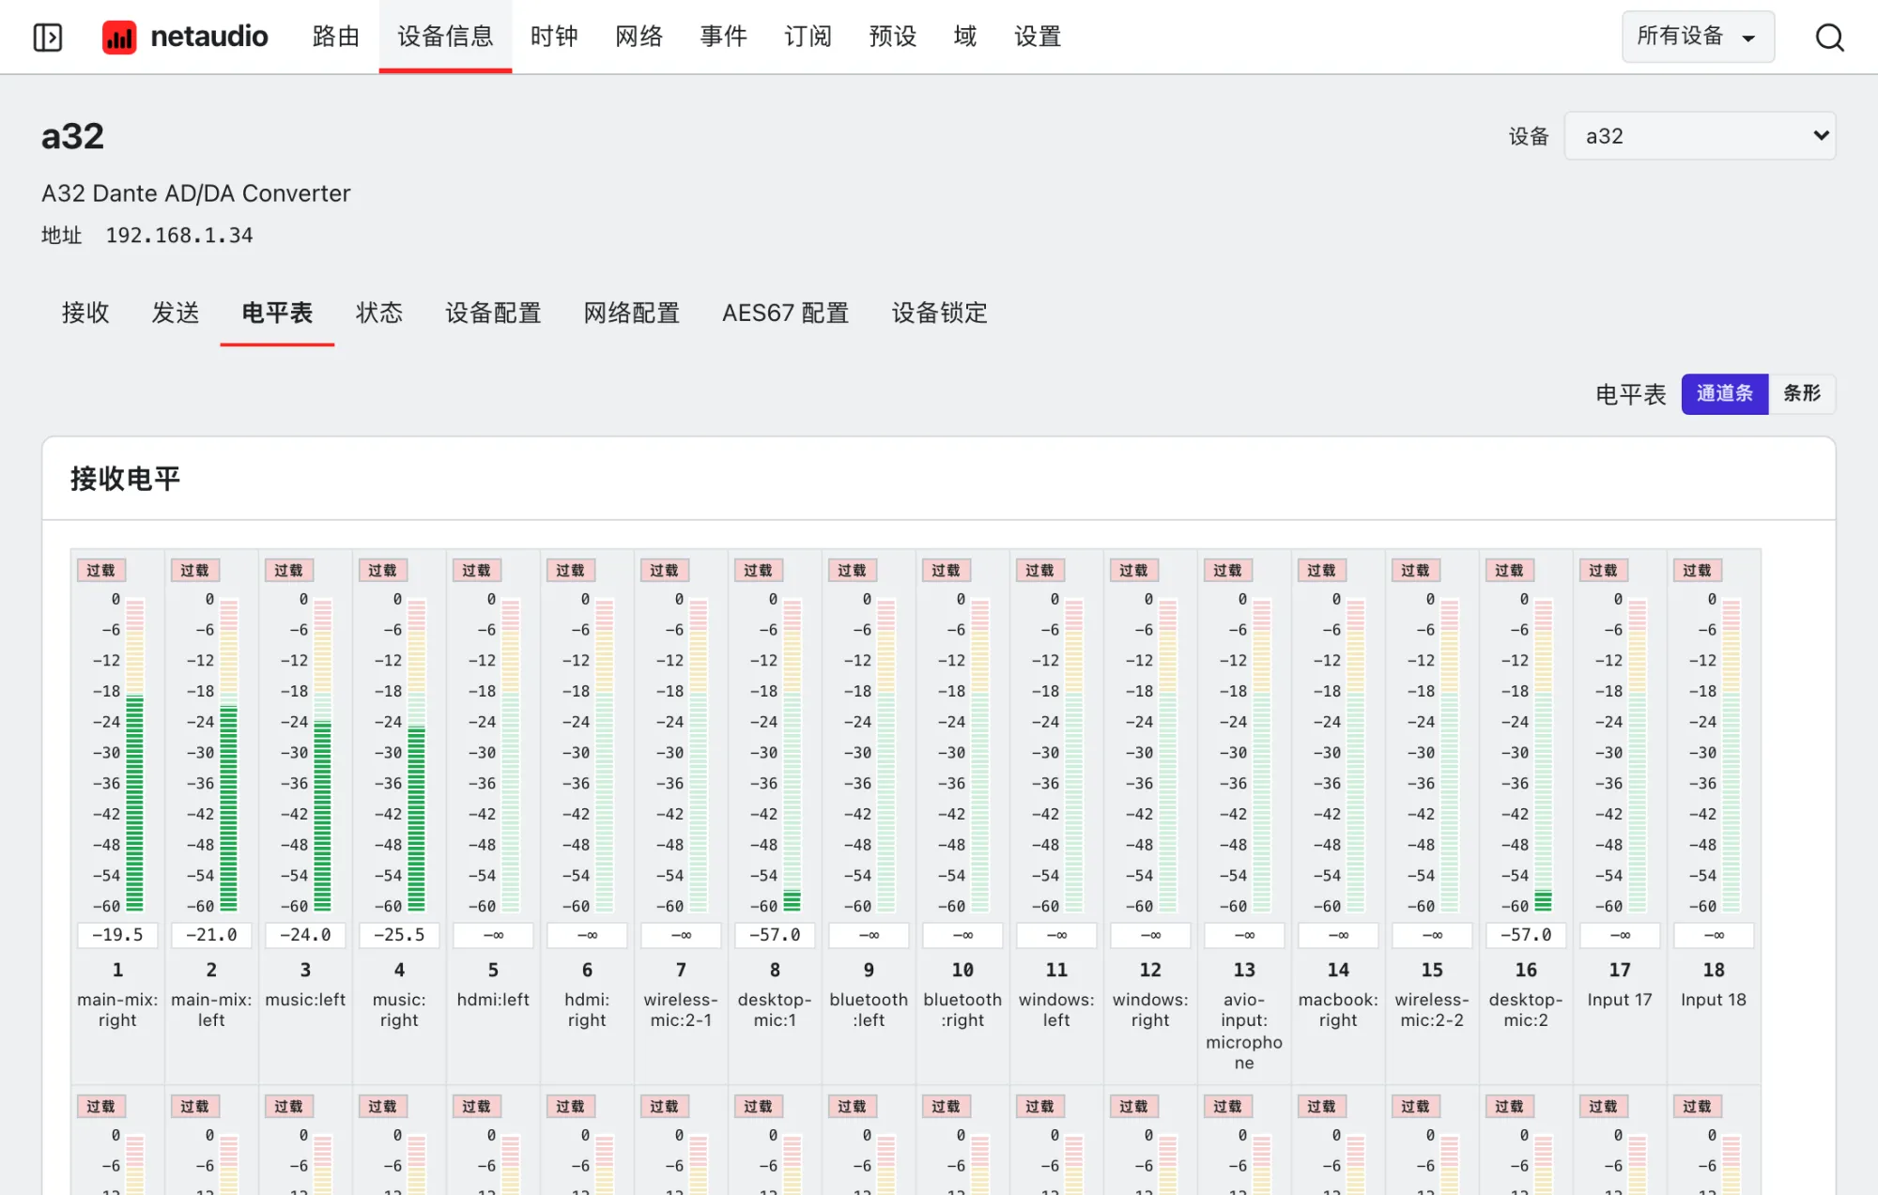Switch to the 接收 tab
1878x1195 pixels.
(85, 313)
